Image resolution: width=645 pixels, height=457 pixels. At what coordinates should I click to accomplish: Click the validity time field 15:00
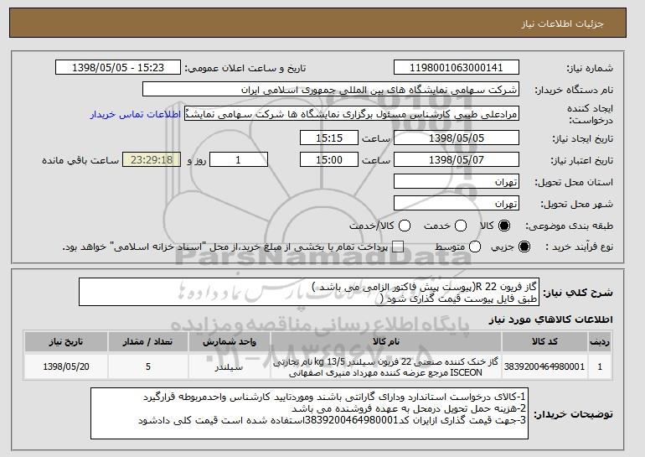point(329,160)
